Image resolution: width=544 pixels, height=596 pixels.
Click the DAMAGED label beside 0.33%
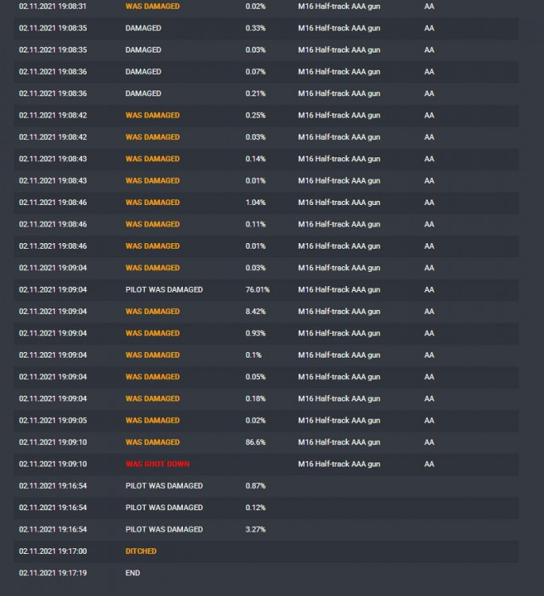[143, 28]
